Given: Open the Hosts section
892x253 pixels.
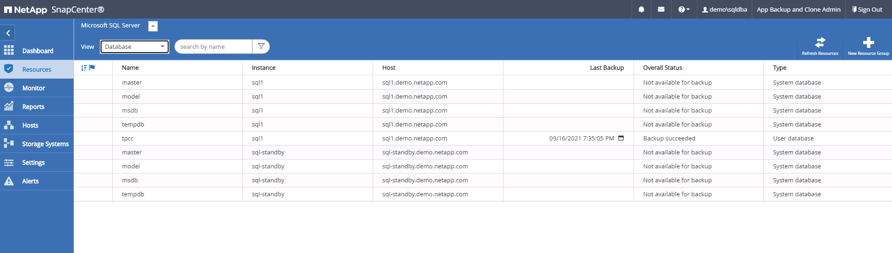Looking at the screenshot, I should pyautogui.click(x=37, y=125).
